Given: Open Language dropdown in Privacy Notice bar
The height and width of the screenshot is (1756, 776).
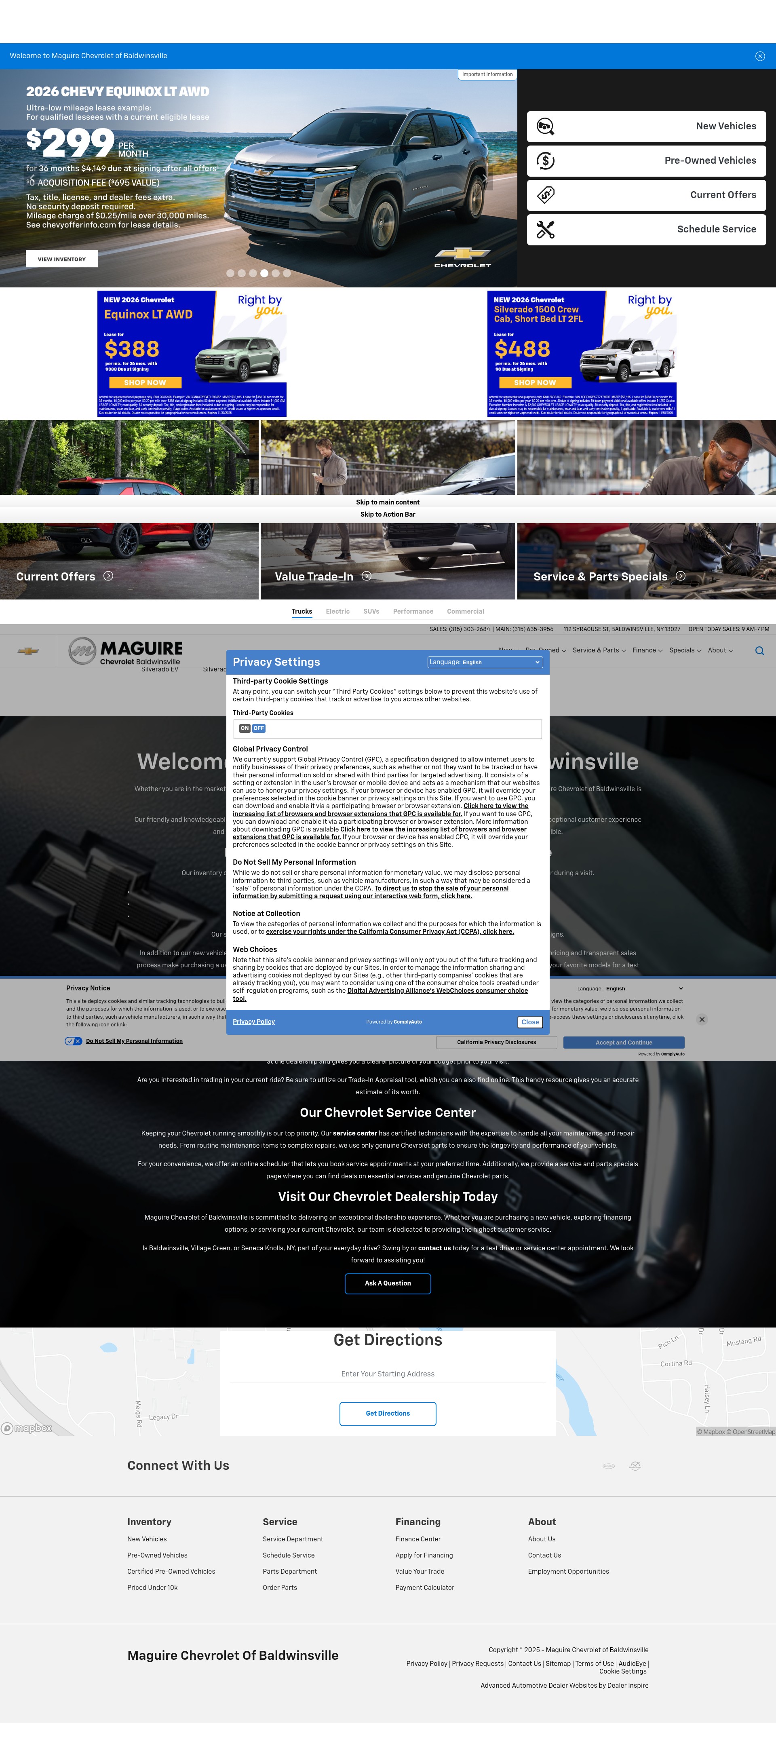Looking at the screenshot, I should [x=644, y=988].
